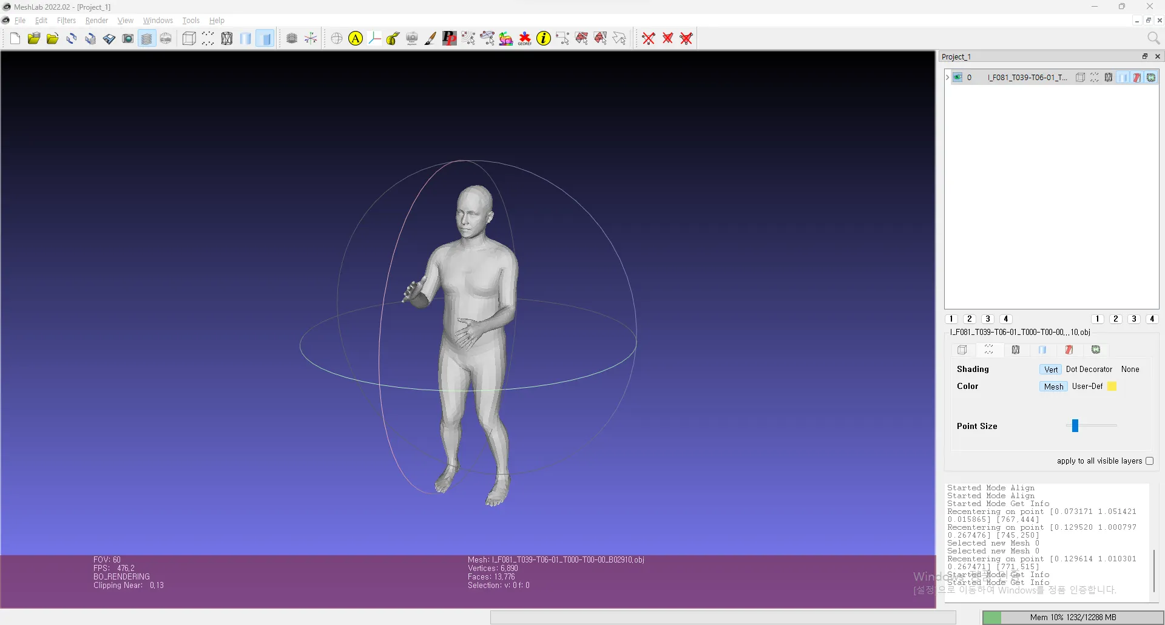Click the yellow Align tool icon

[356, 39]
